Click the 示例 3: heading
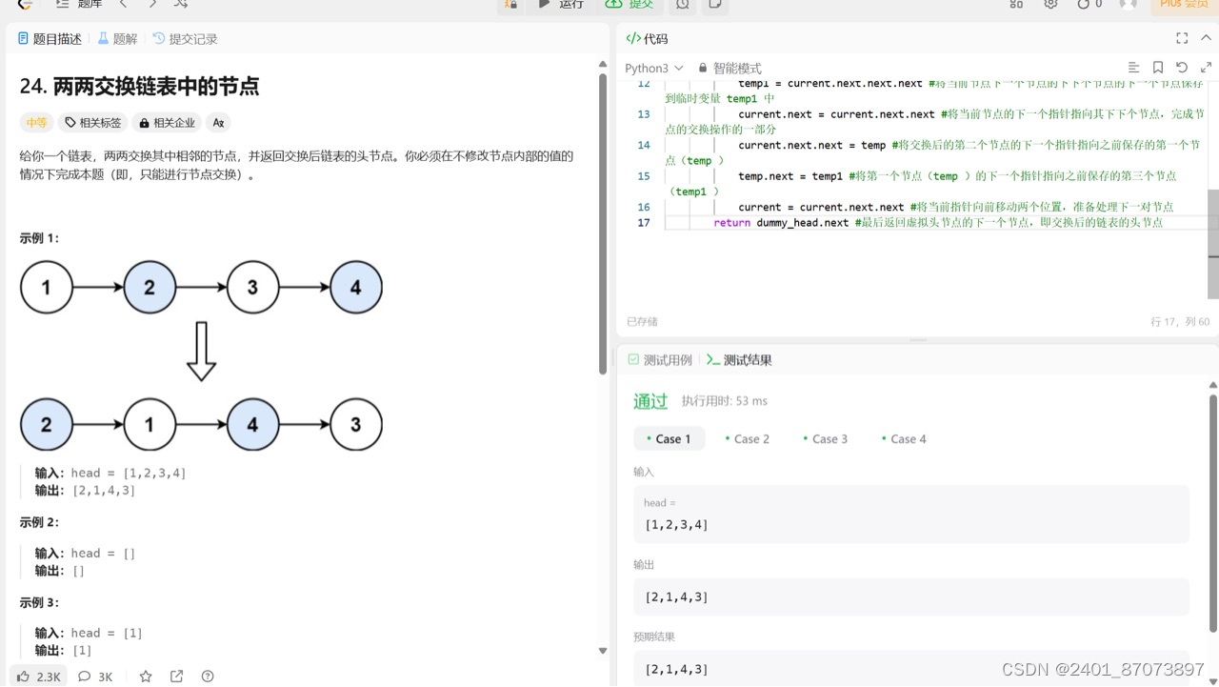This screenshot has width=1219, height=687. pos(39,602)
